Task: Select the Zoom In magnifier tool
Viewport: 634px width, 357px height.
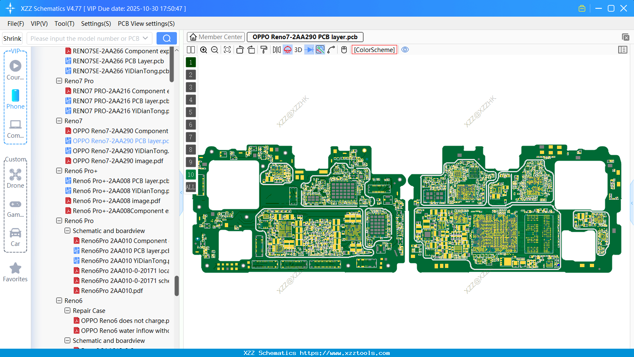Action: pyautogui.click(x=204, y=50)
